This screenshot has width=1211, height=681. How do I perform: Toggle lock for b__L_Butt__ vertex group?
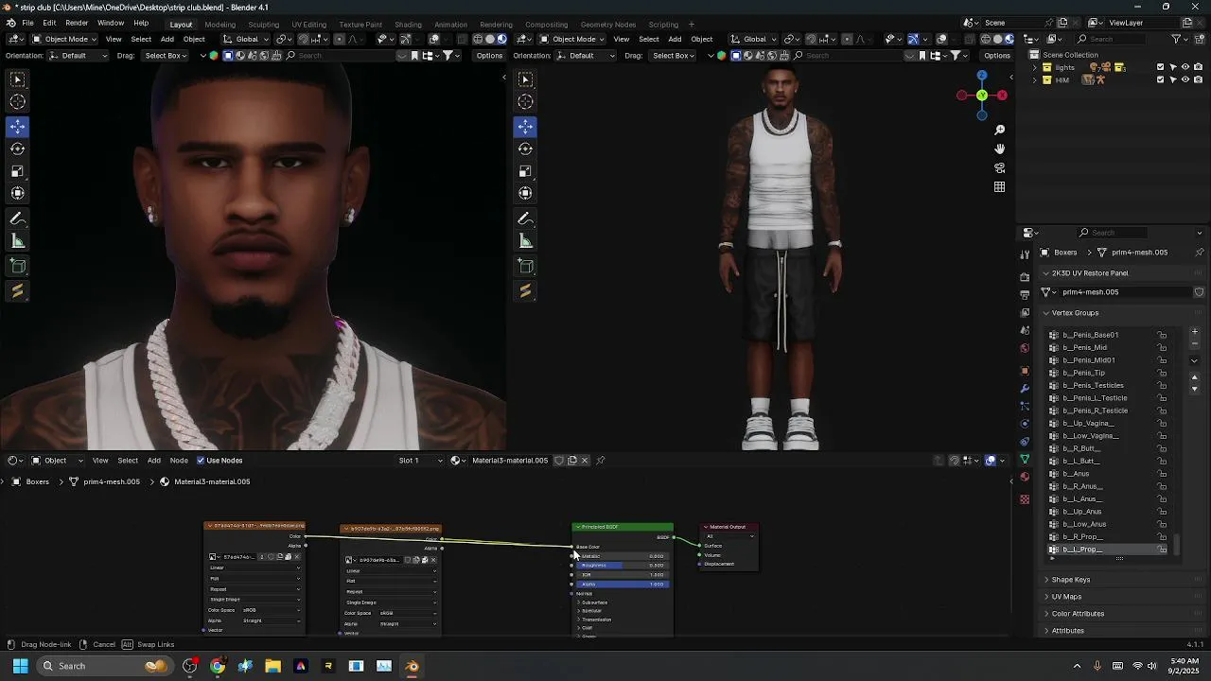[x=1163, y=461]
